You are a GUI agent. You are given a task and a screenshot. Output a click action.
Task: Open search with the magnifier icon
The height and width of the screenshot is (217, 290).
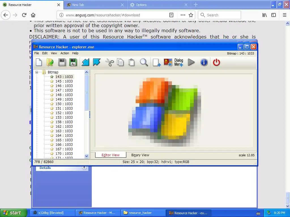[144, 62]
